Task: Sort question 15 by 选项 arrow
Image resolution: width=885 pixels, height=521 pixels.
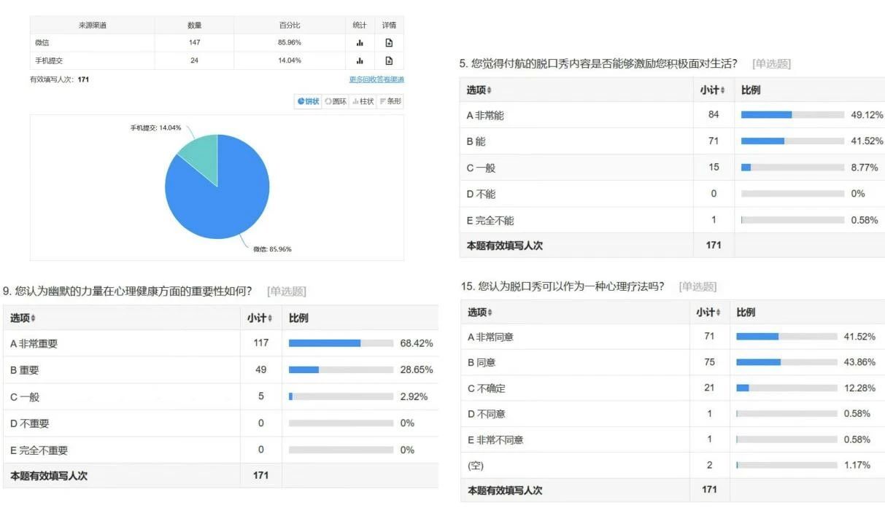Action: point(490,313)
